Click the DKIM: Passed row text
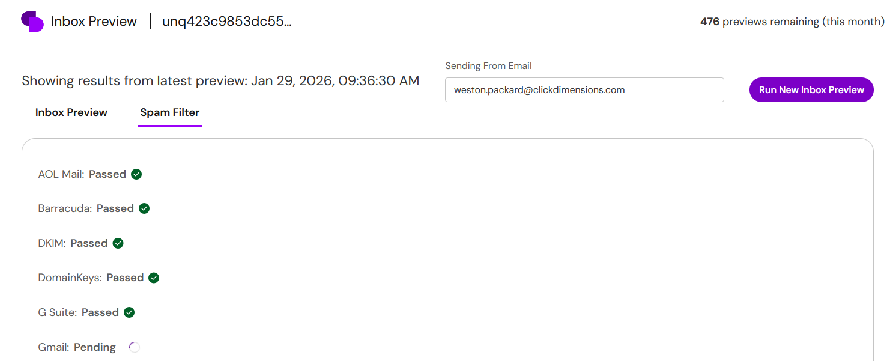 pyautogui.click(x=73, y=243)
